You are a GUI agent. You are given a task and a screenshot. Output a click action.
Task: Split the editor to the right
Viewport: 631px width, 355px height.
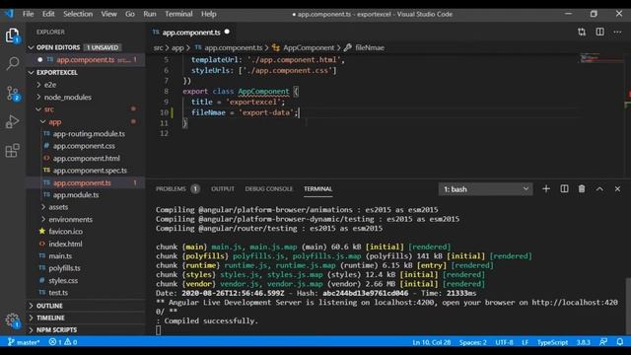click(x=599, y=32)
